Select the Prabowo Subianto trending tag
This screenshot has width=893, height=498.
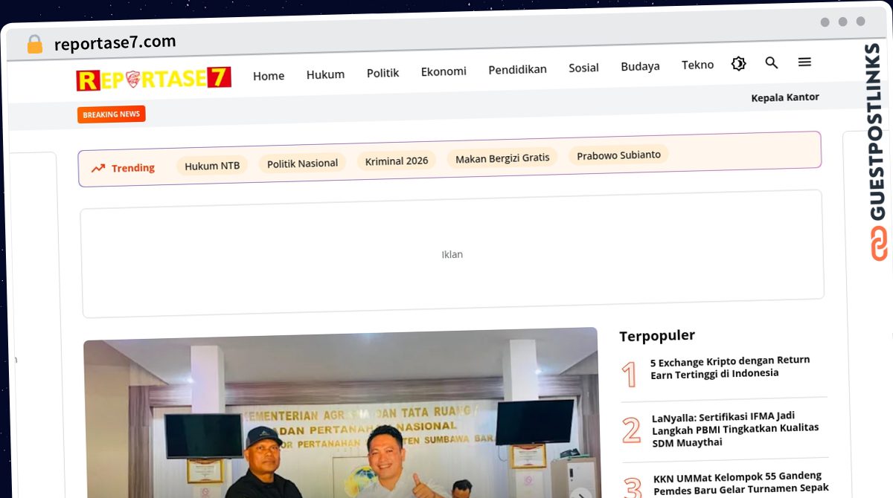(618, 155)
